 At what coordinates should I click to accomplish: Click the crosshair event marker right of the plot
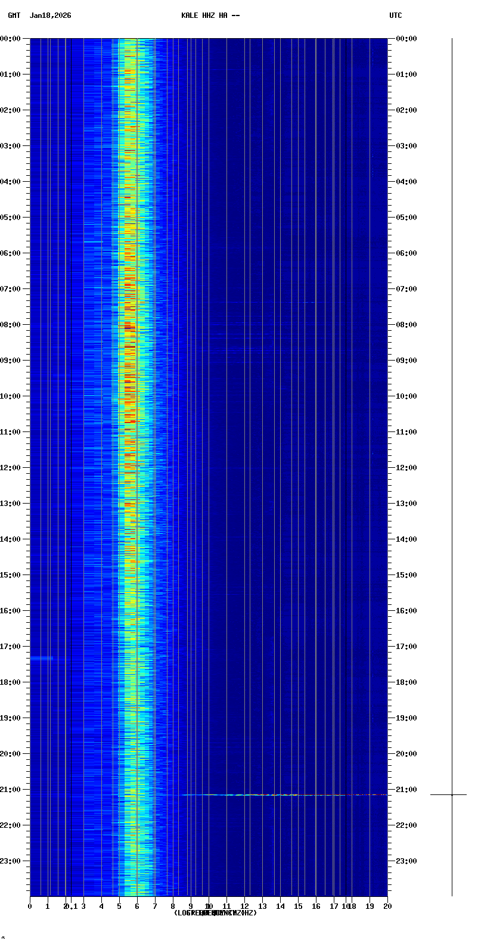452,794
